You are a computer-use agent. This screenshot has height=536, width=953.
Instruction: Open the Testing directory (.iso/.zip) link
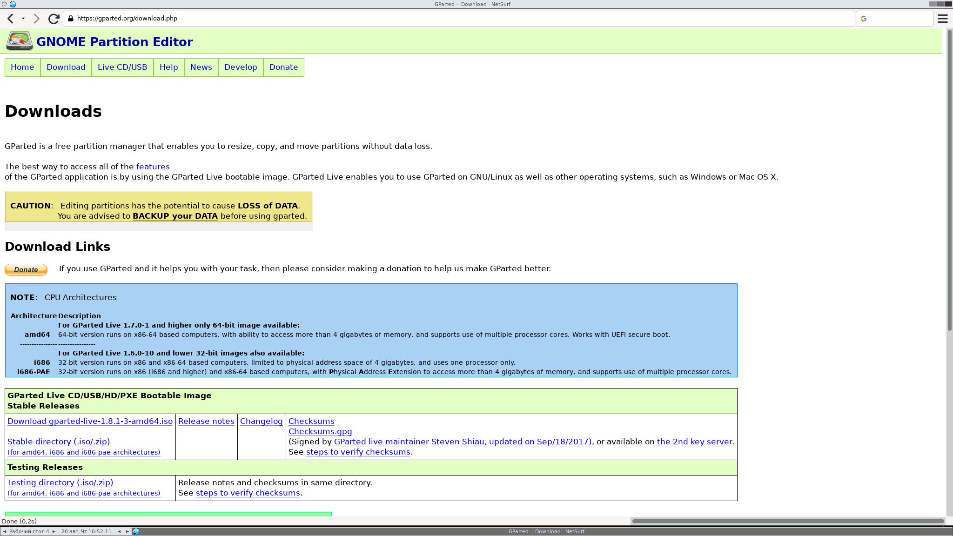coord(60,482)
